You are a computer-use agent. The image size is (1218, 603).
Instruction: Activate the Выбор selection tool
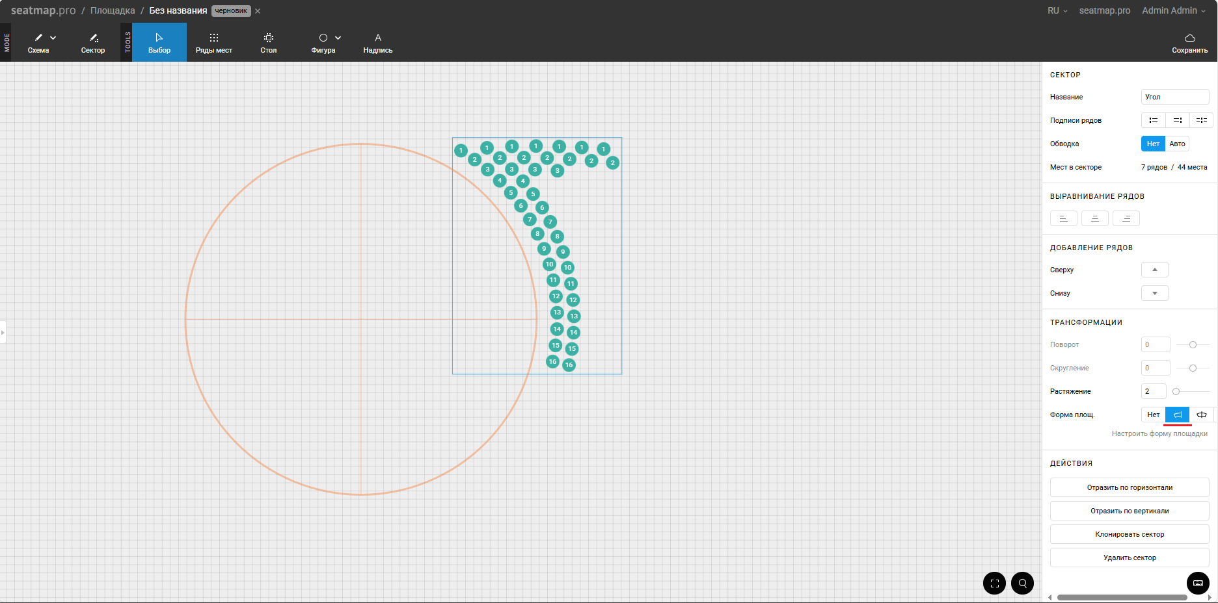tap(159, 43)
